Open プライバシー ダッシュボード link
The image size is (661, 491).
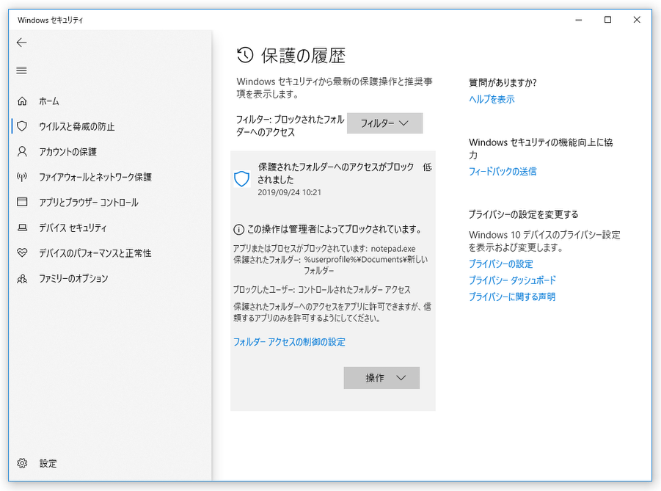(x=512, y=280)
